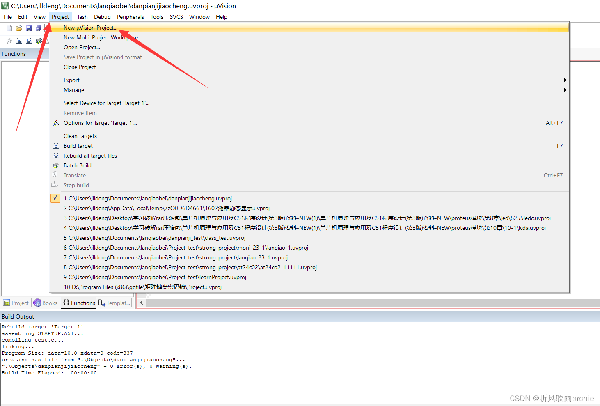The width and height of the screenshot is (600, 406).
Task: Open the Flash menu
Action: pyautogui.click(x=81, y=17)
